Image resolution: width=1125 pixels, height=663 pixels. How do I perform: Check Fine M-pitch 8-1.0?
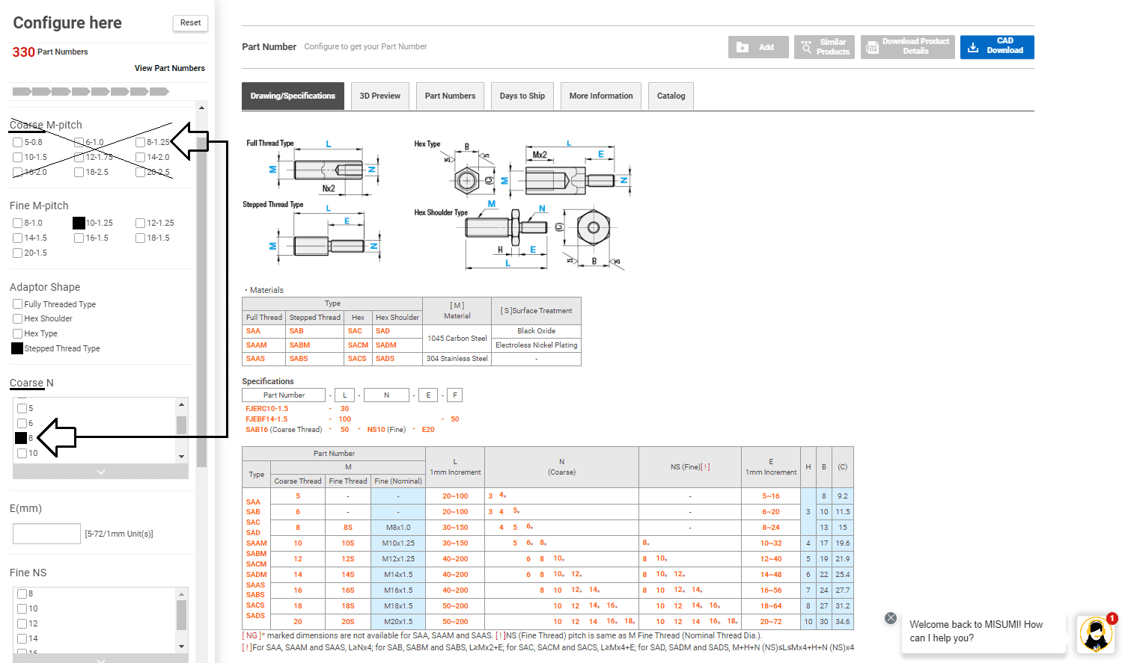(18, 223)
